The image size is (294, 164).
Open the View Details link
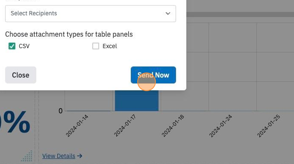59,156
